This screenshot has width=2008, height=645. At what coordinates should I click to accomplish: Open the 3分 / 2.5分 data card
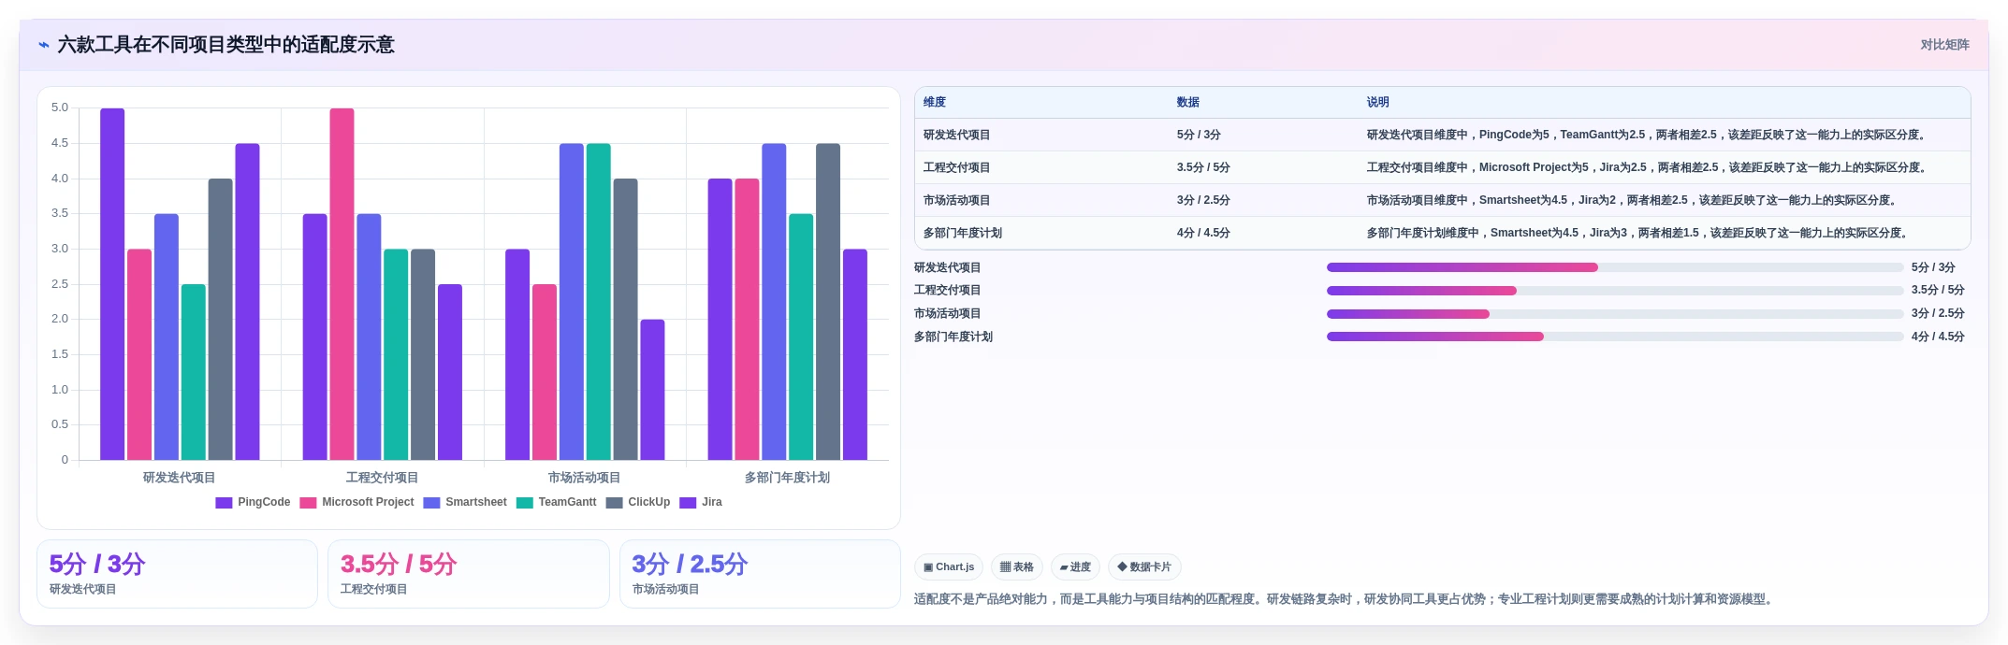[760, 574]
